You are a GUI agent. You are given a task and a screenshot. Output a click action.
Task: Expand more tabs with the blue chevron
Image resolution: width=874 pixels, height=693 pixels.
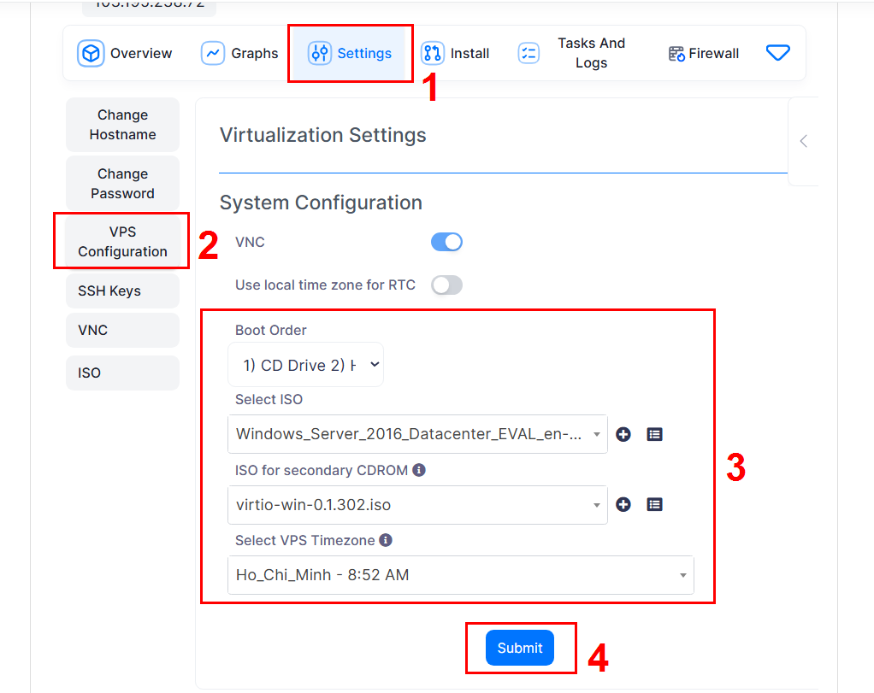[777, 53]
